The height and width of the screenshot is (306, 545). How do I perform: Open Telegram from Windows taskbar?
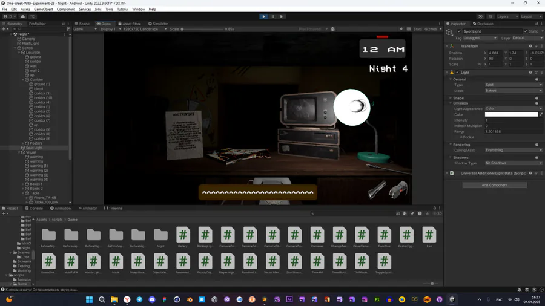pos(139,299)
